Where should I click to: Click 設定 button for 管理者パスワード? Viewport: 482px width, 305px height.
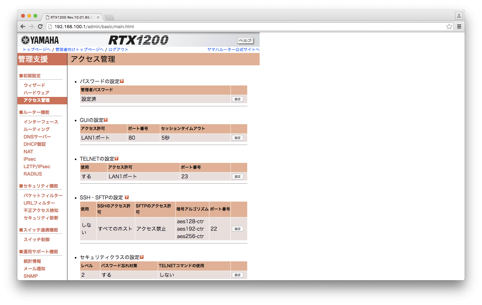click(x=238, y=99)
